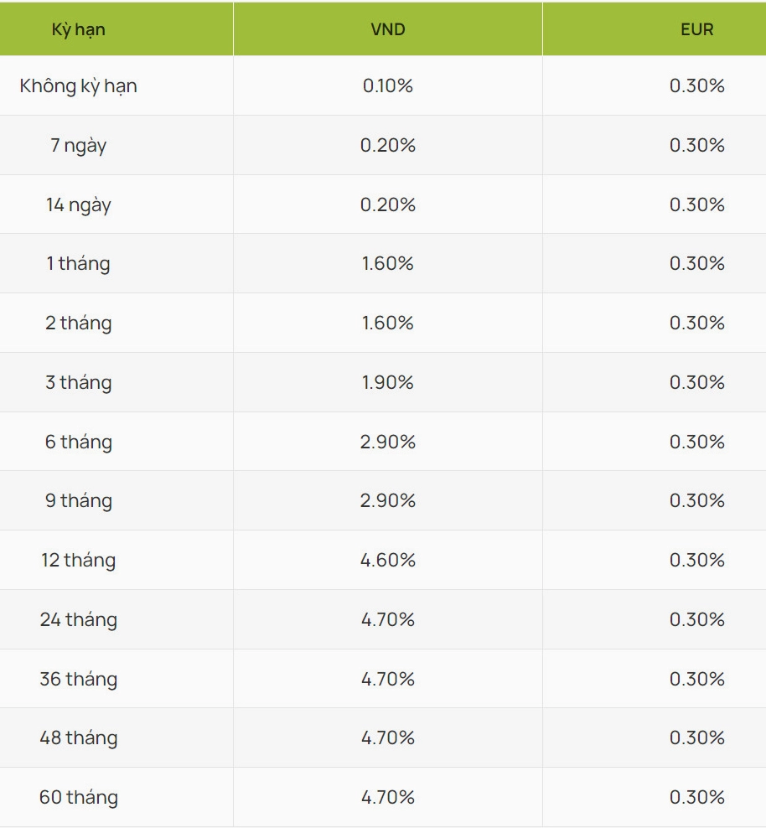766x828 pixels.
Task: Click the 60 tháng term label
Action: (78, 797)
